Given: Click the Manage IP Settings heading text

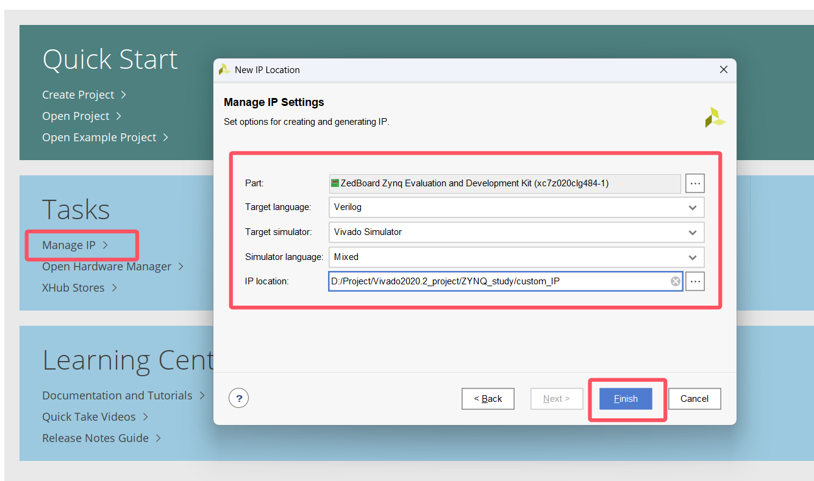Looking at the screenshot, I should [274, 102].
